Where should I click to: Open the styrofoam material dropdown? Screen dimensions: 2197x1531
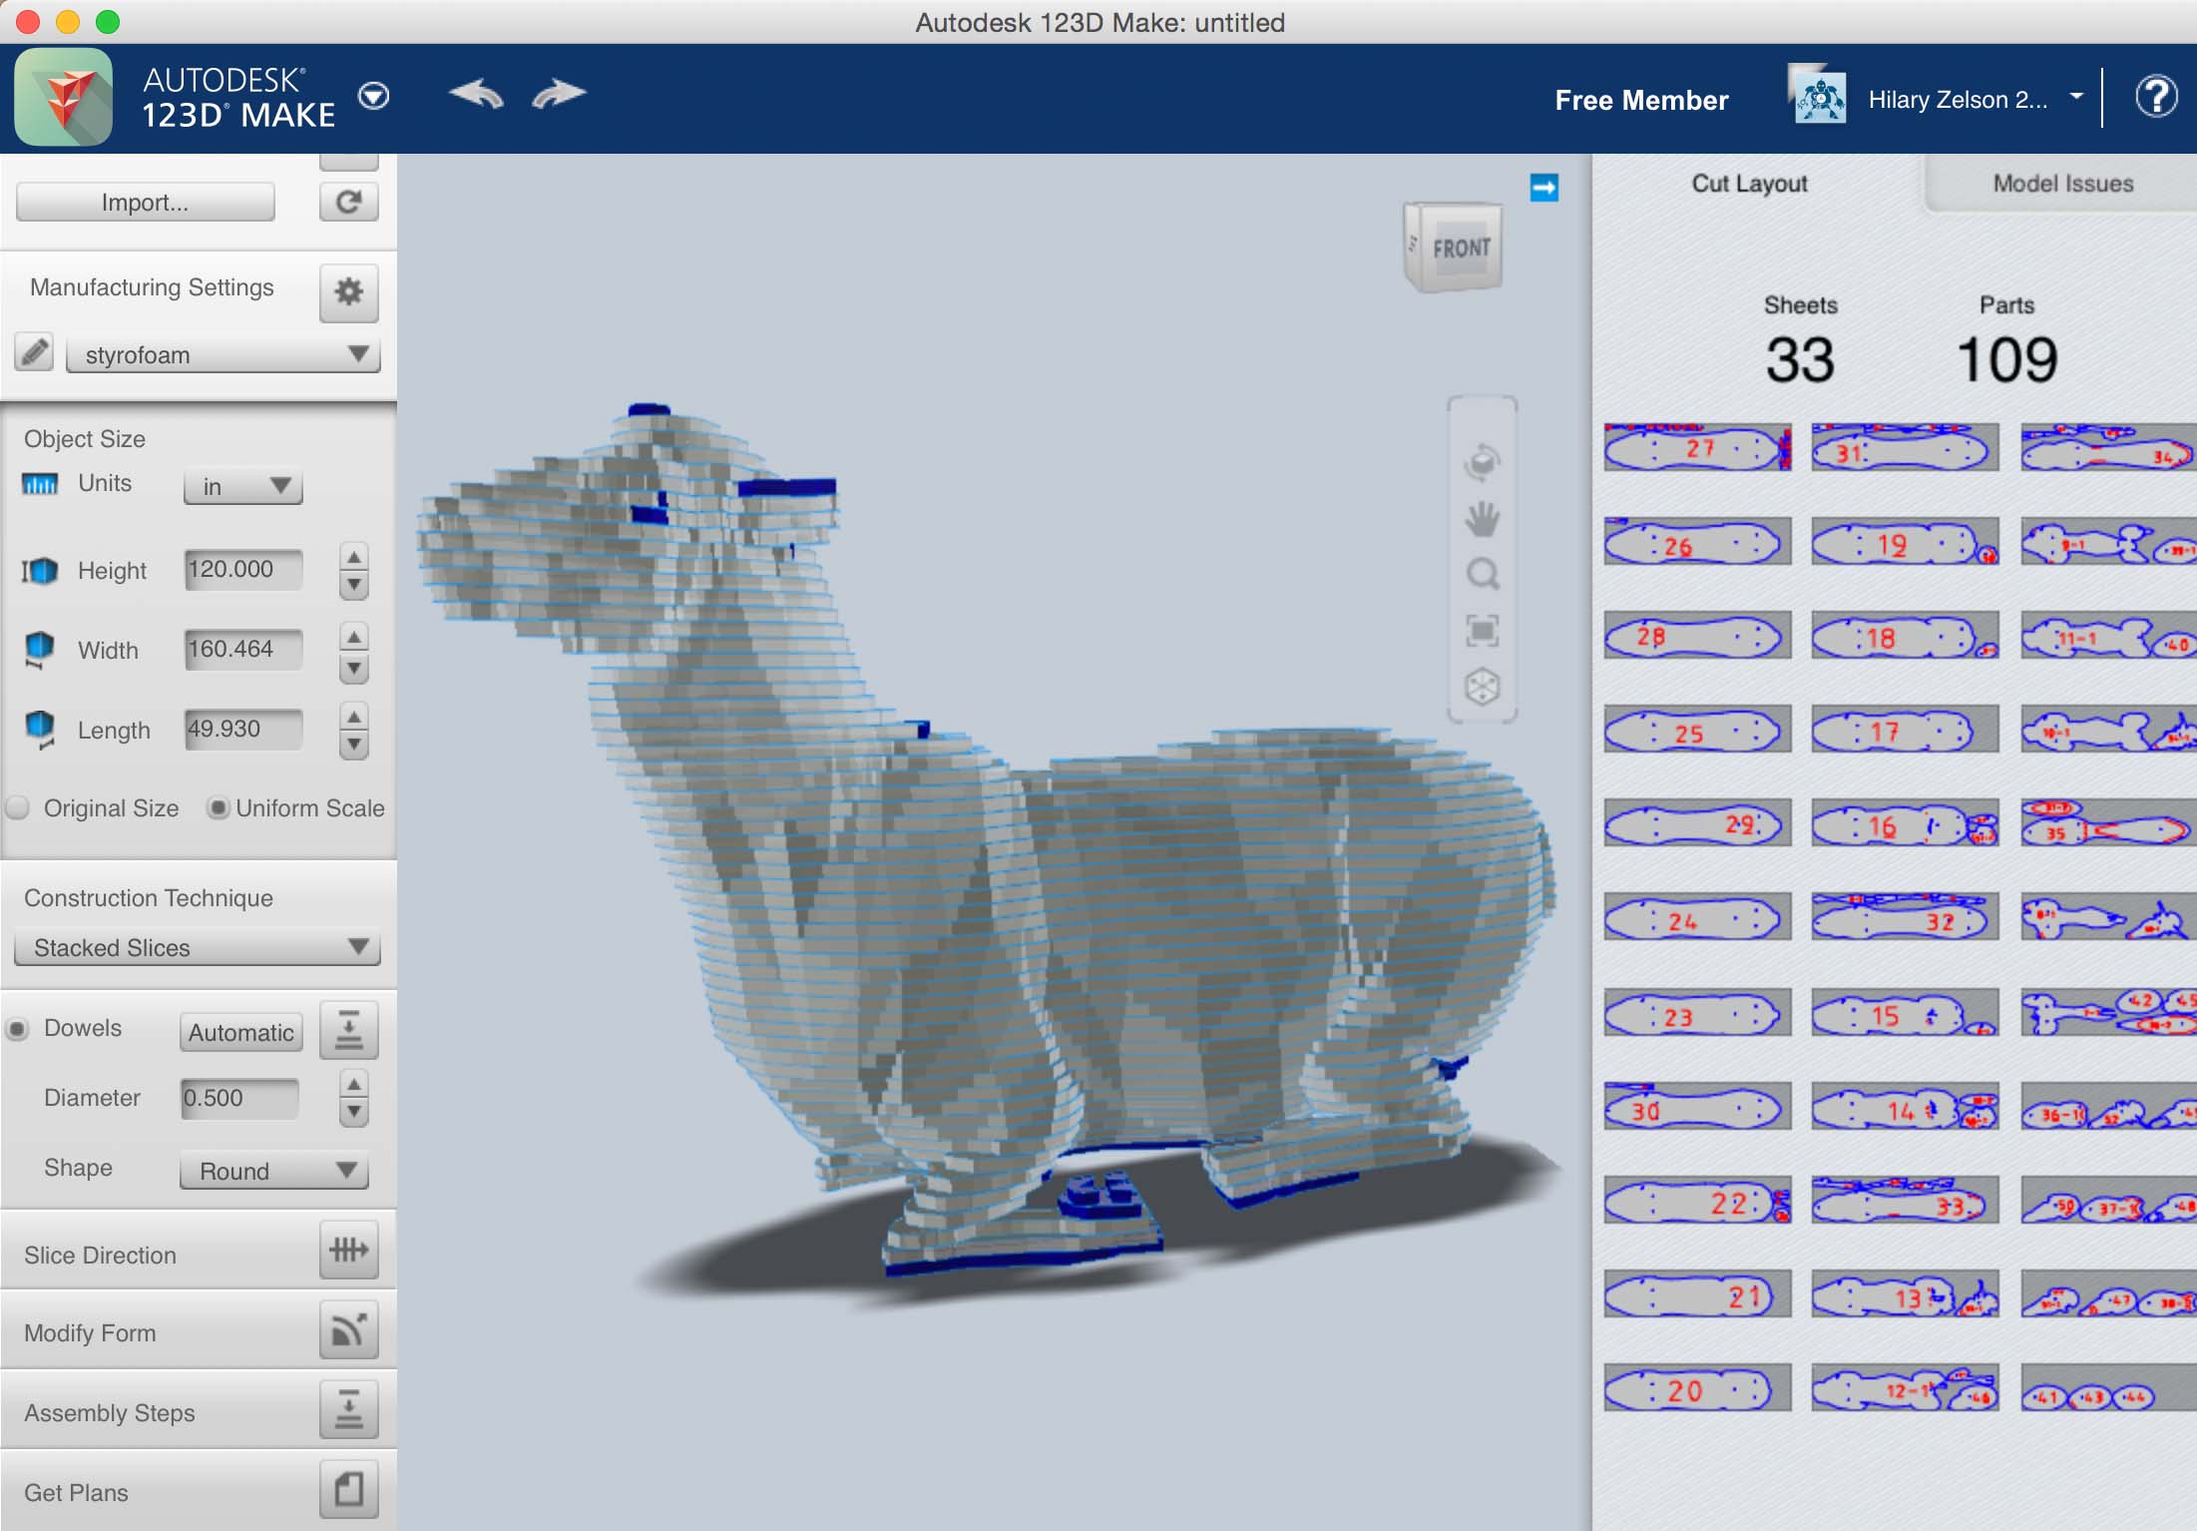pyautogui.click(x=222, y=354)
